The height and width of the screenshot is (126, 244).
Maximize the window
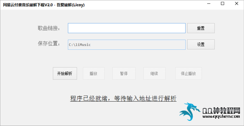(x=222, y=3)
